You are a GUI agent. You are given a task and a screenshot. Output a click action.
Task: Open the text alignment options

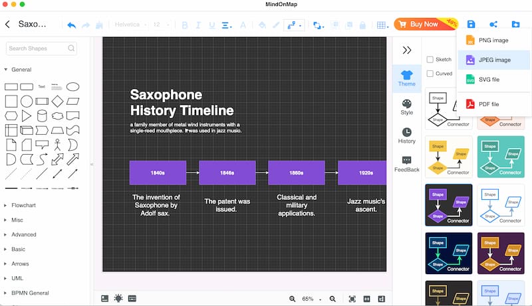pos(226,25)
